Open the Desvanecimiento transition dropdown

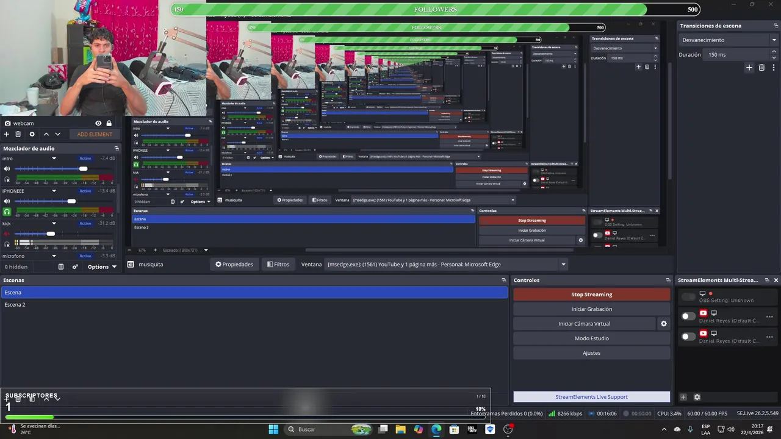point(729,40)
